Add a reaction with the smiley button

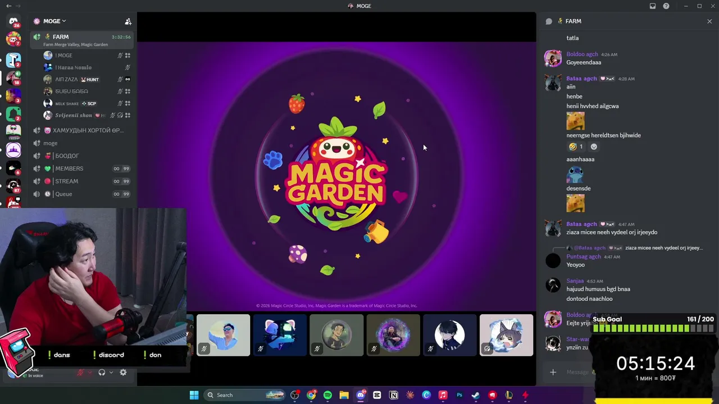(594, 147)
